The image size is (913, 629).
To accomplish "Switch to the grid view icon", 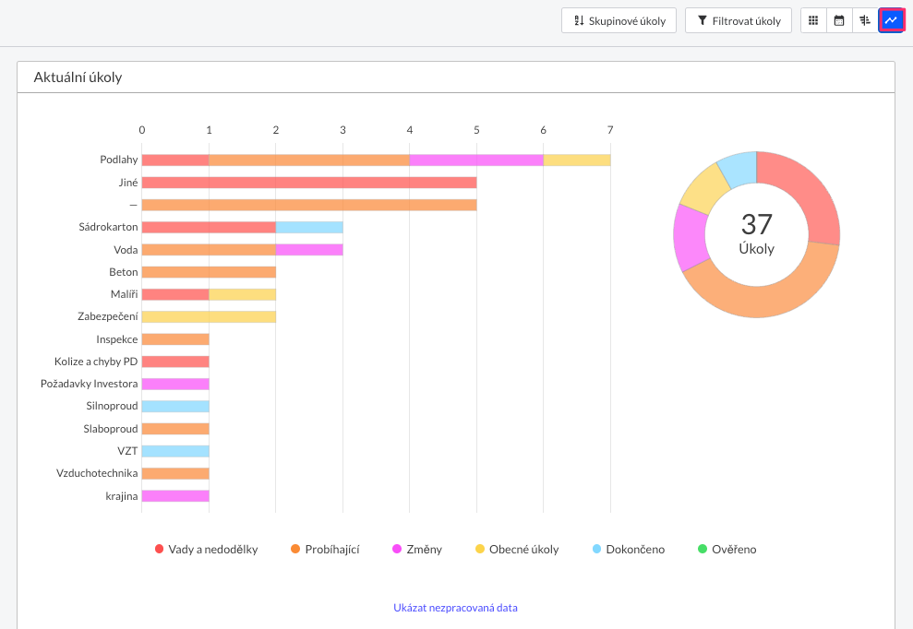I will (x=813, y=20).
